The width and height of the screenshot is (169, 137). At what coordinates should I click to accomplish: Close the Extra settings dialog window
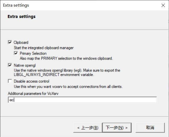click(163, 5)
